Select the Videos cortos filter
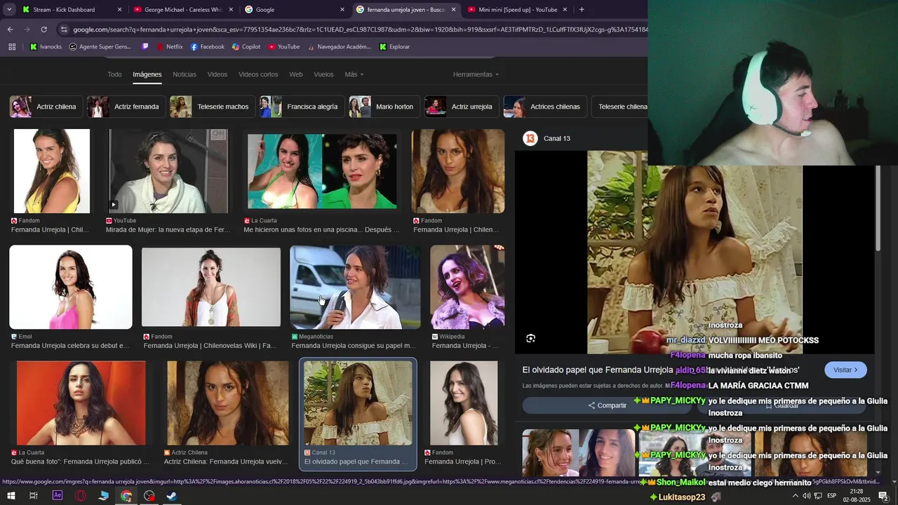898x505 pixels. coord(258,74)
